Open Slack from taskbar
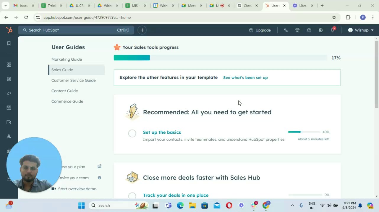Screen dimensions: 379x212 [x=254, y=206]
